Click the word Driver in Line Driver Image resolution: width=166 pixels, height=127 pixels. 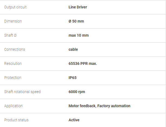click(82, 7)
